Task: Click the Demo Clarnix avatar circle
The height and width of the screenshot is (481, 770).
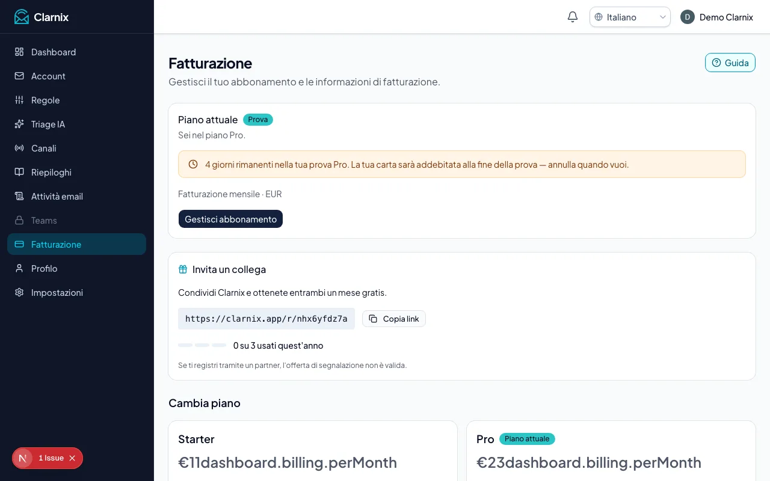Action: pyautogui.click(x=688, y=17)
